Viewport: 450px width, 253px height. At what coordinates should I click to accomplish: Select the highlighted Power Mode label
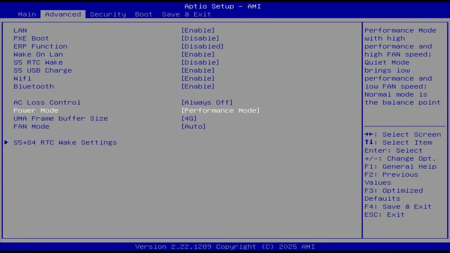pyautogui.click(x=36, y=110)
